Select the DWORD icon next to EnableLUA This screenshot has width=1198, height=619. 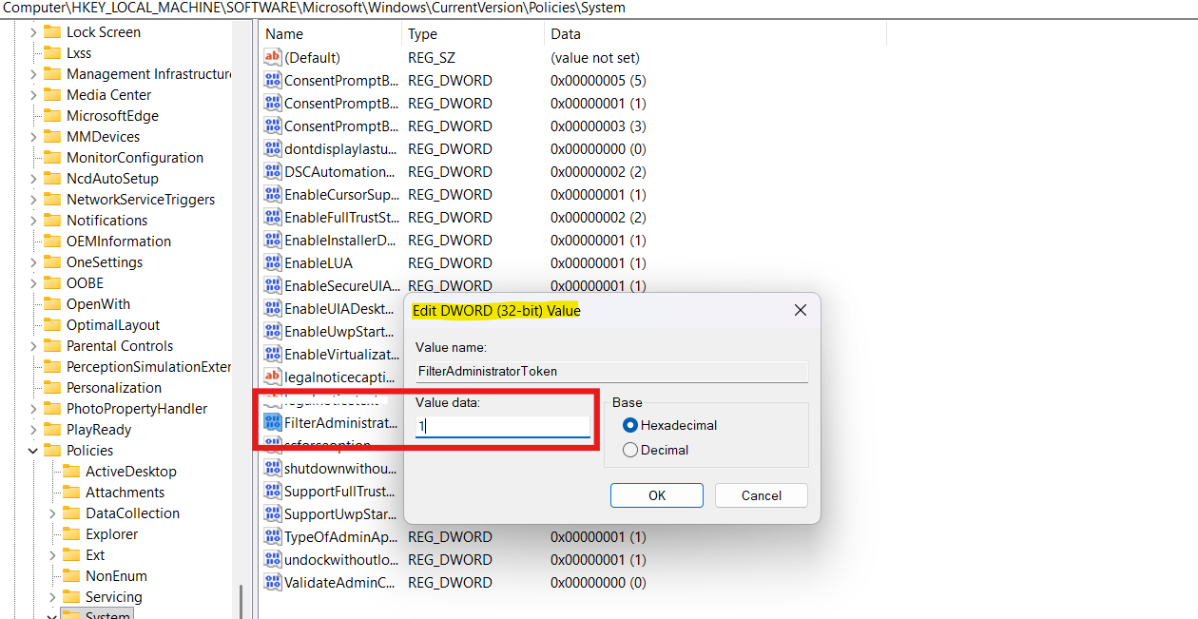click(272, 262)
